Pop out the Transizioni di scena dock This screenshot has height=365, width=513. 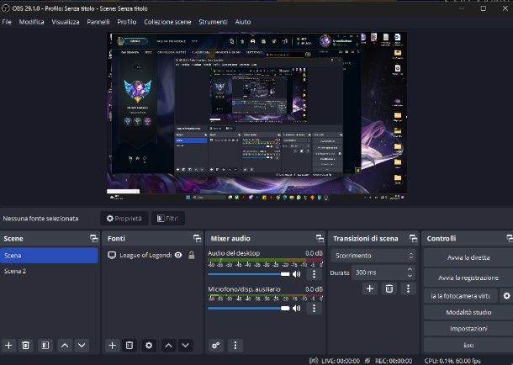pos(413,239)
